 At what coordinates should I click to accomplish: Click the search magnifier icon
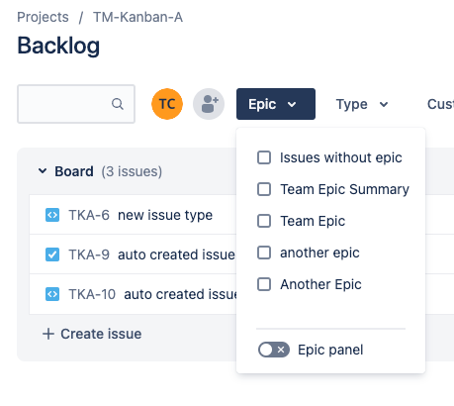click(x=118, y=104)
